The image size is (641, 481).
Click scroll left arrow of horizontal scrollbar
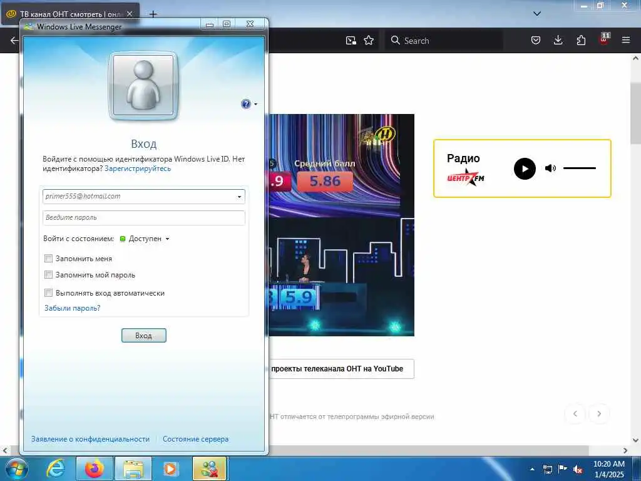tap(4, 450)
